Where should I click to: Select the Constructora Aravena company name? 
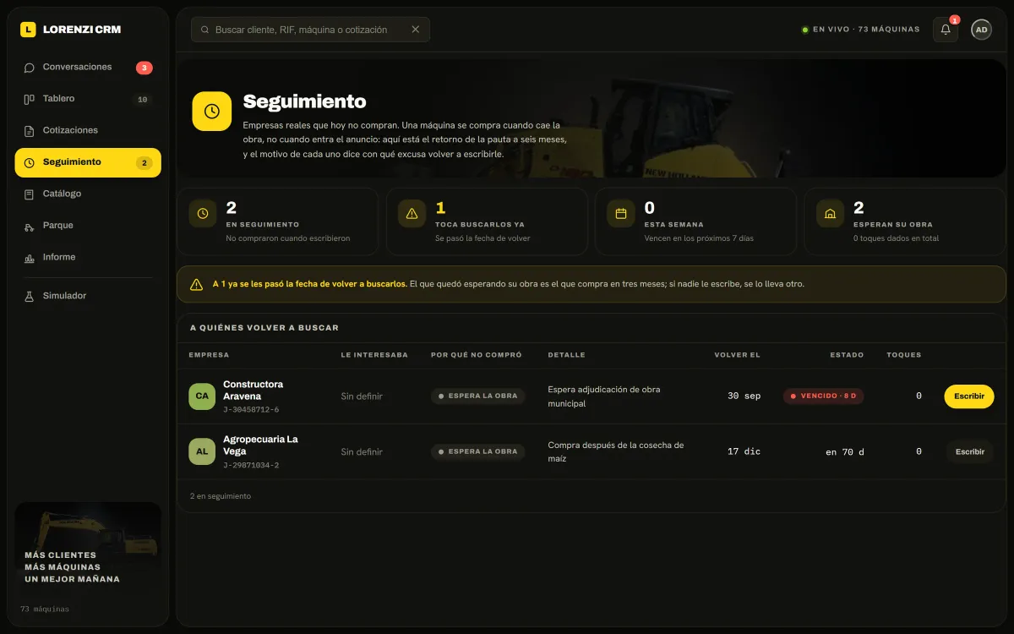coord(253,391)
